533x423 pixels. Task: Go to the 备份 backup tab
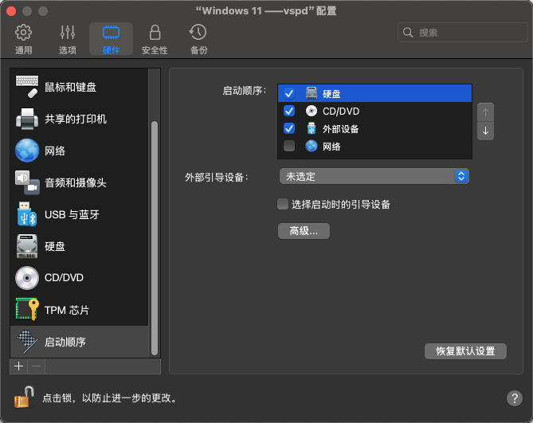coord(198,39)
